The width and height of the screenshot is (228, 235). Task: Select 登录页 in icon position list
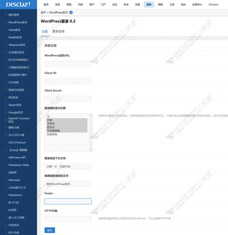(67, 127)
